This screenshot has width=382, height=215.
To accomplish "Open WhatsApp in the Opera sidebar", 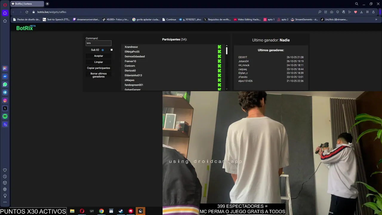I will point(5,85).
